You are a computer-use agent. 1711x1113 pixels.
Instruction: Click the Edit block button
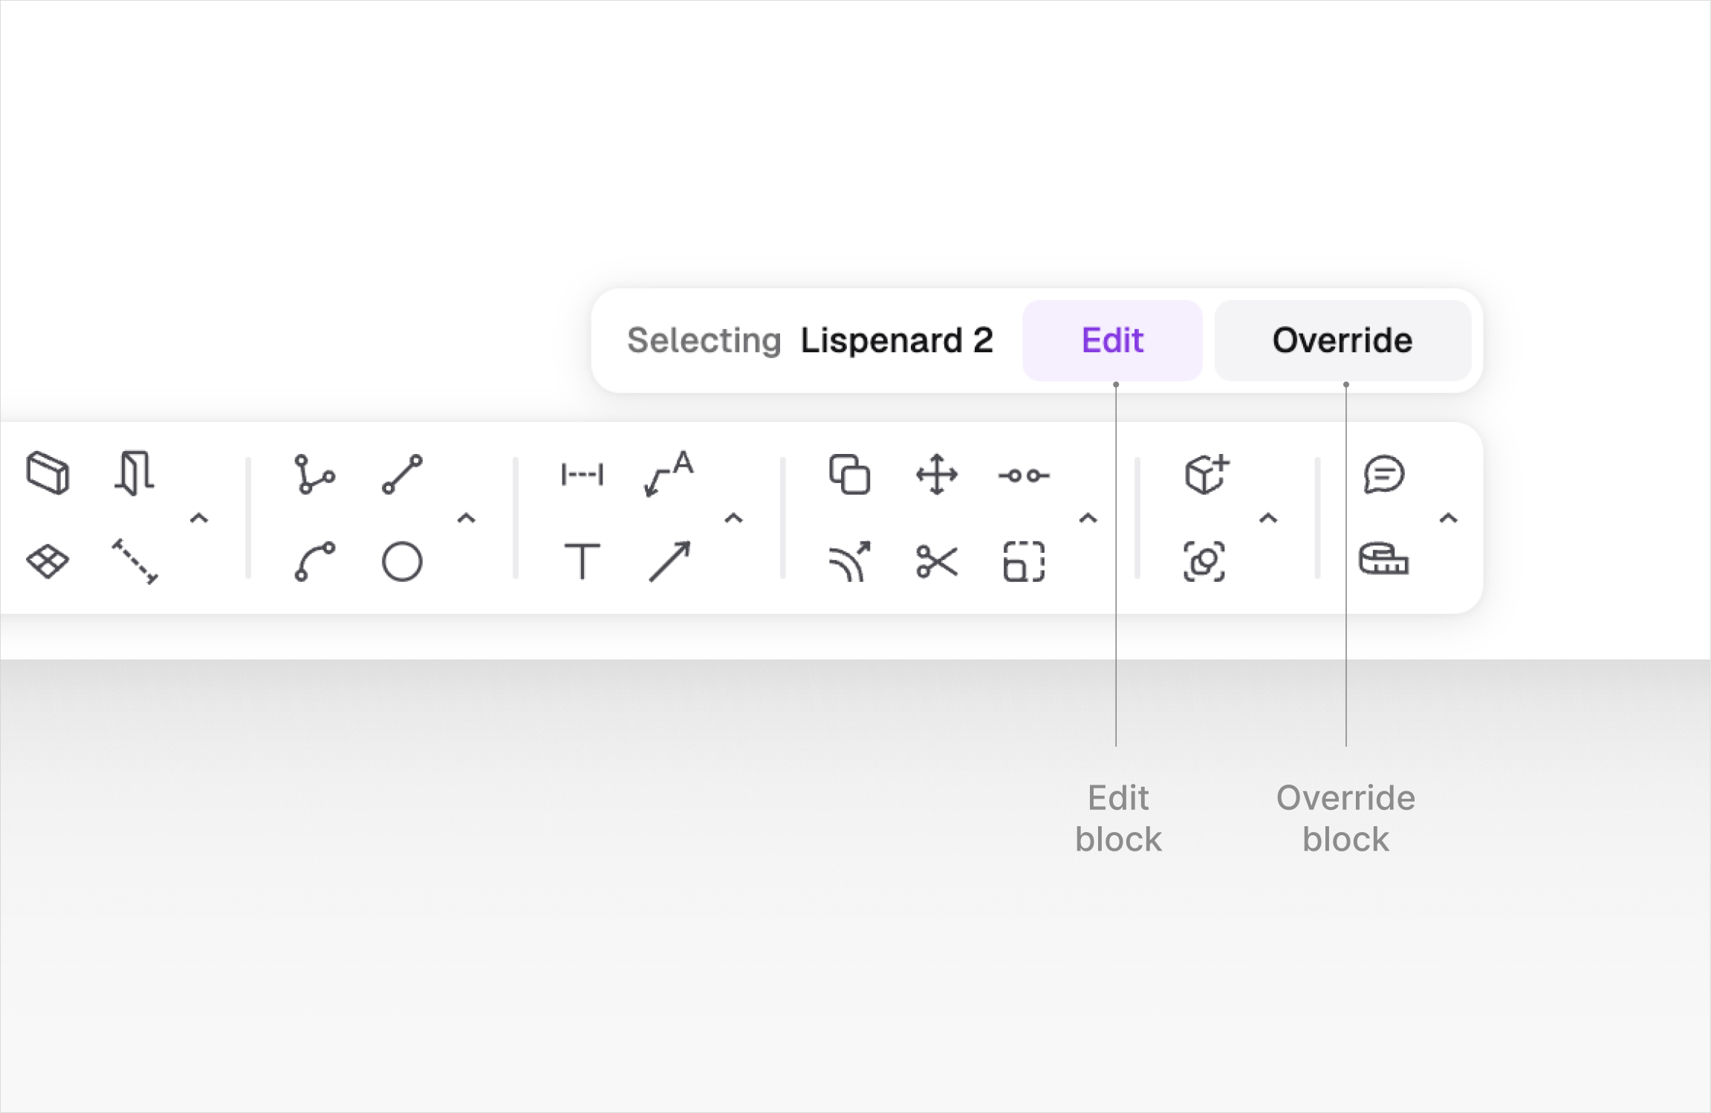[x=1112, y=340]
